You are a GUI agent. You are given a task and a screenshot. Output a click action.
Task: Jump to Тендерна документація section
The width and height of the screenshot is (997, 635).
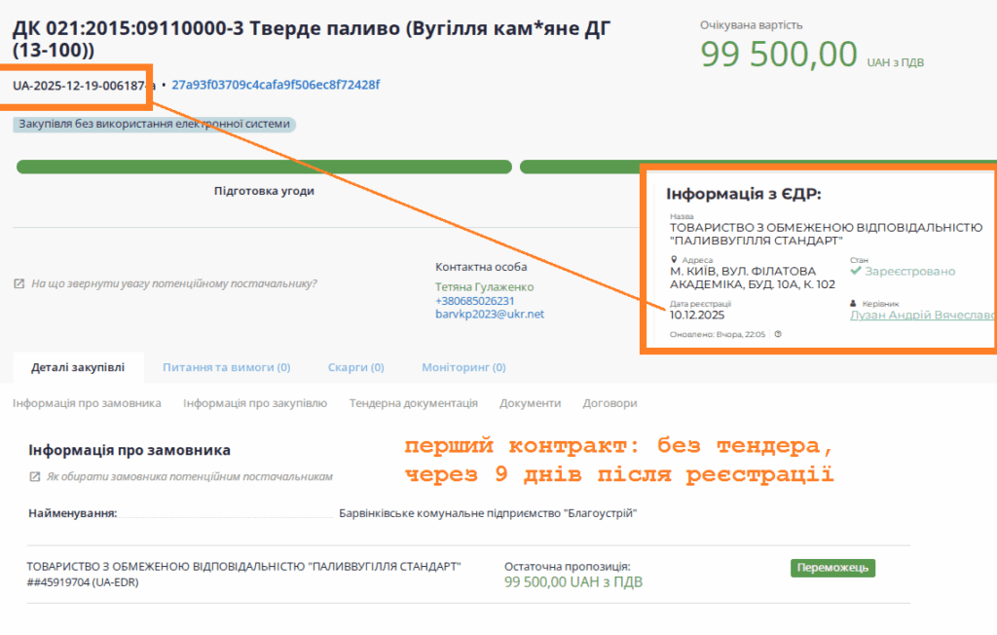pos(414,402)
